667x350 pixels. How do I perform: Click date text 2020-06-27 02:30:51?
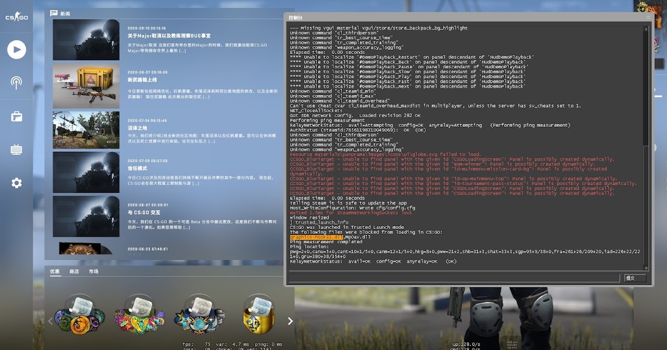[x=147, y=204]
